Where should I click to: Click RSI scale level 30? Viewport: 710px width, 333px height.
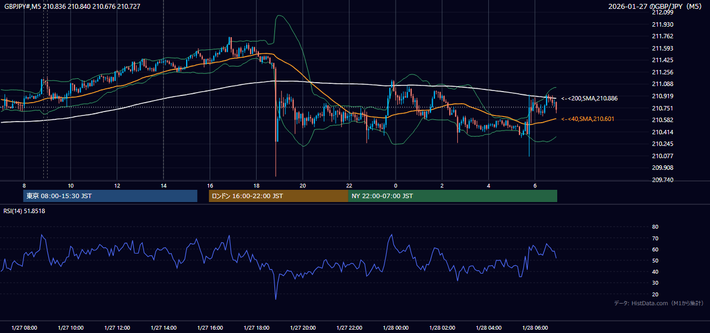[655, 283]
